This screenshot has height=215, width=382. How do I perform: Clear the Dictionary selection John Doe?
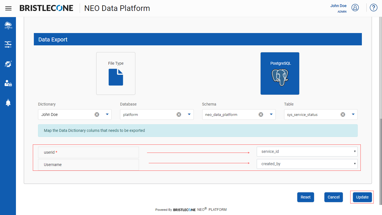tap(97, 114)
